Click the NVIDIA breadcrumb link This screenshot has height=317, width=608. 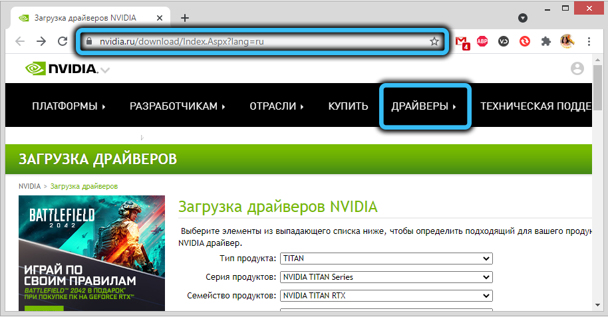click(x=29, y=186)
